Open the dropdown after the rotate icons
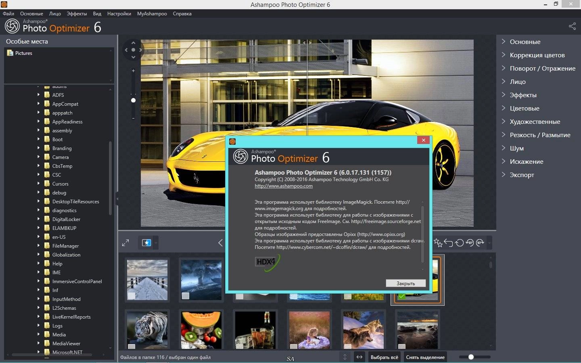The width and height of the screenshot is (581, 363). (489, 243)
